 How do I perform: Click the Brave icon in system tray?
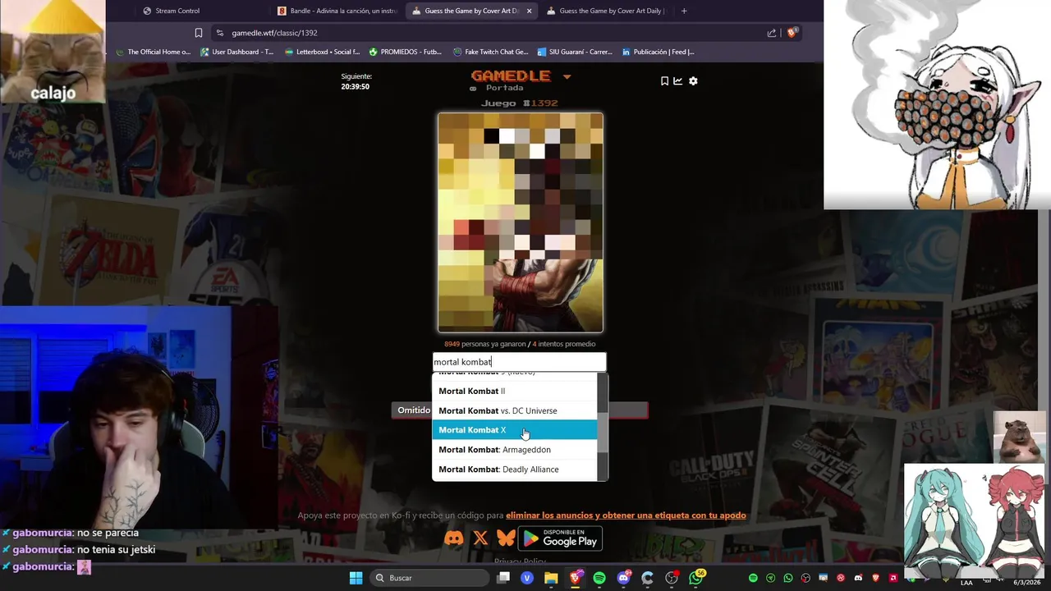point(876,578)
